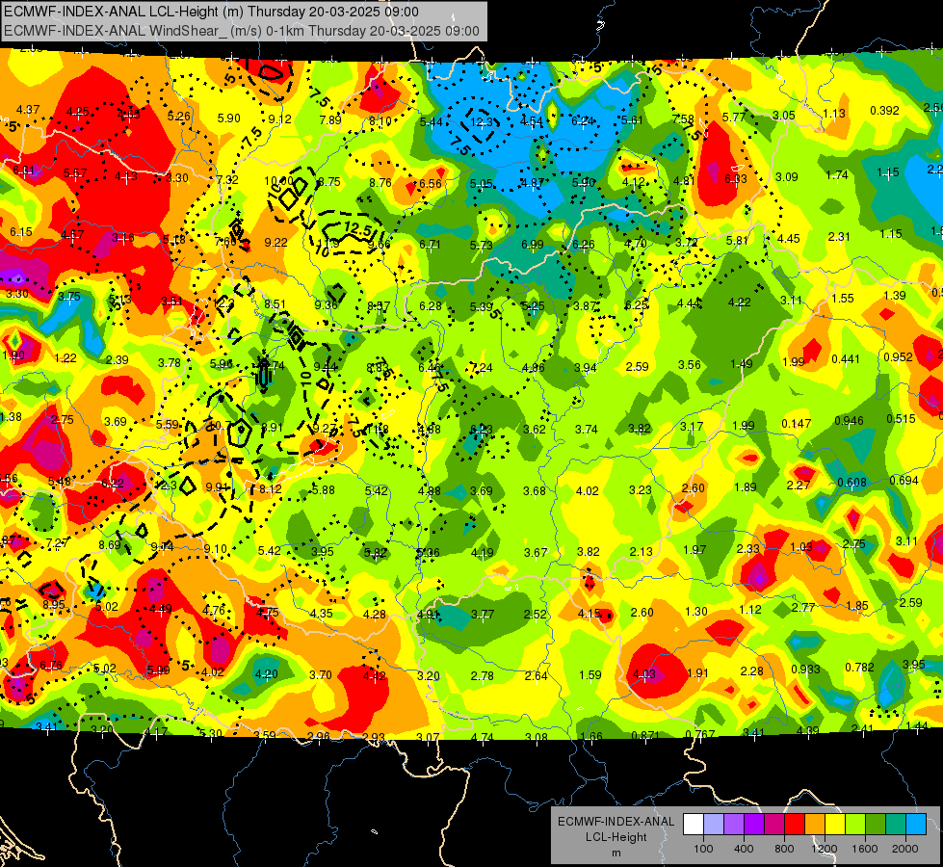This screenshot has width=943, height=867.
Task: Click the shear value '4.37'
Action: pos(28,110)
